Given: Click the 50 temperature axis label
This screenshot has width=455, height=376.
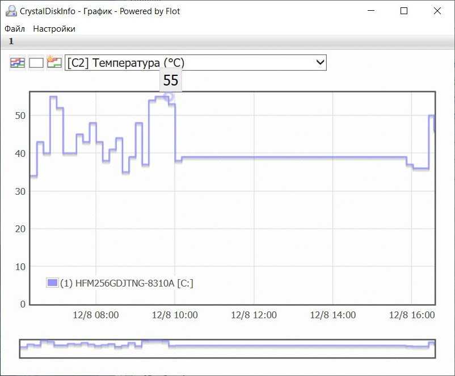Looking at the screenshot, I should click(x=20, y=116).
